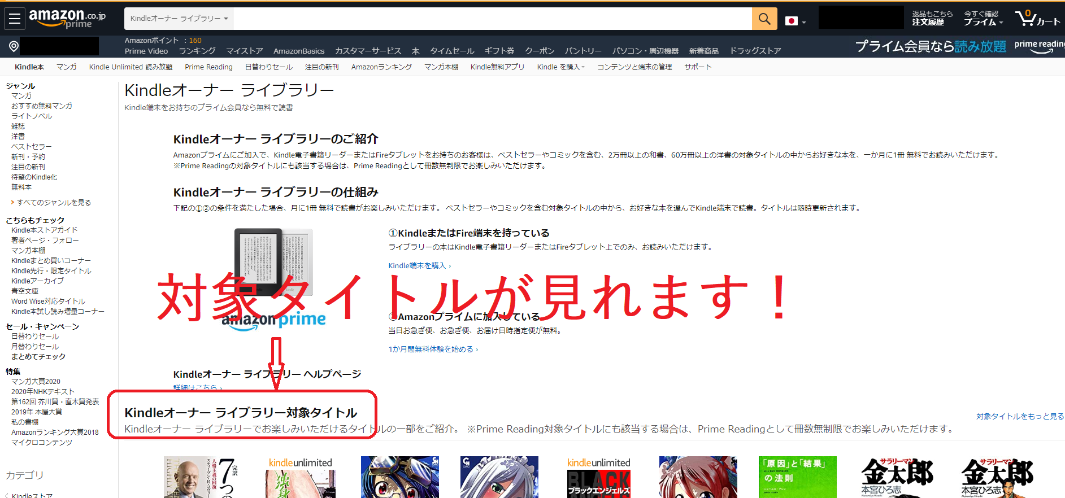Open クーポン in top navigation
The image size is (1065, 498).
click(x=540, y=51)
